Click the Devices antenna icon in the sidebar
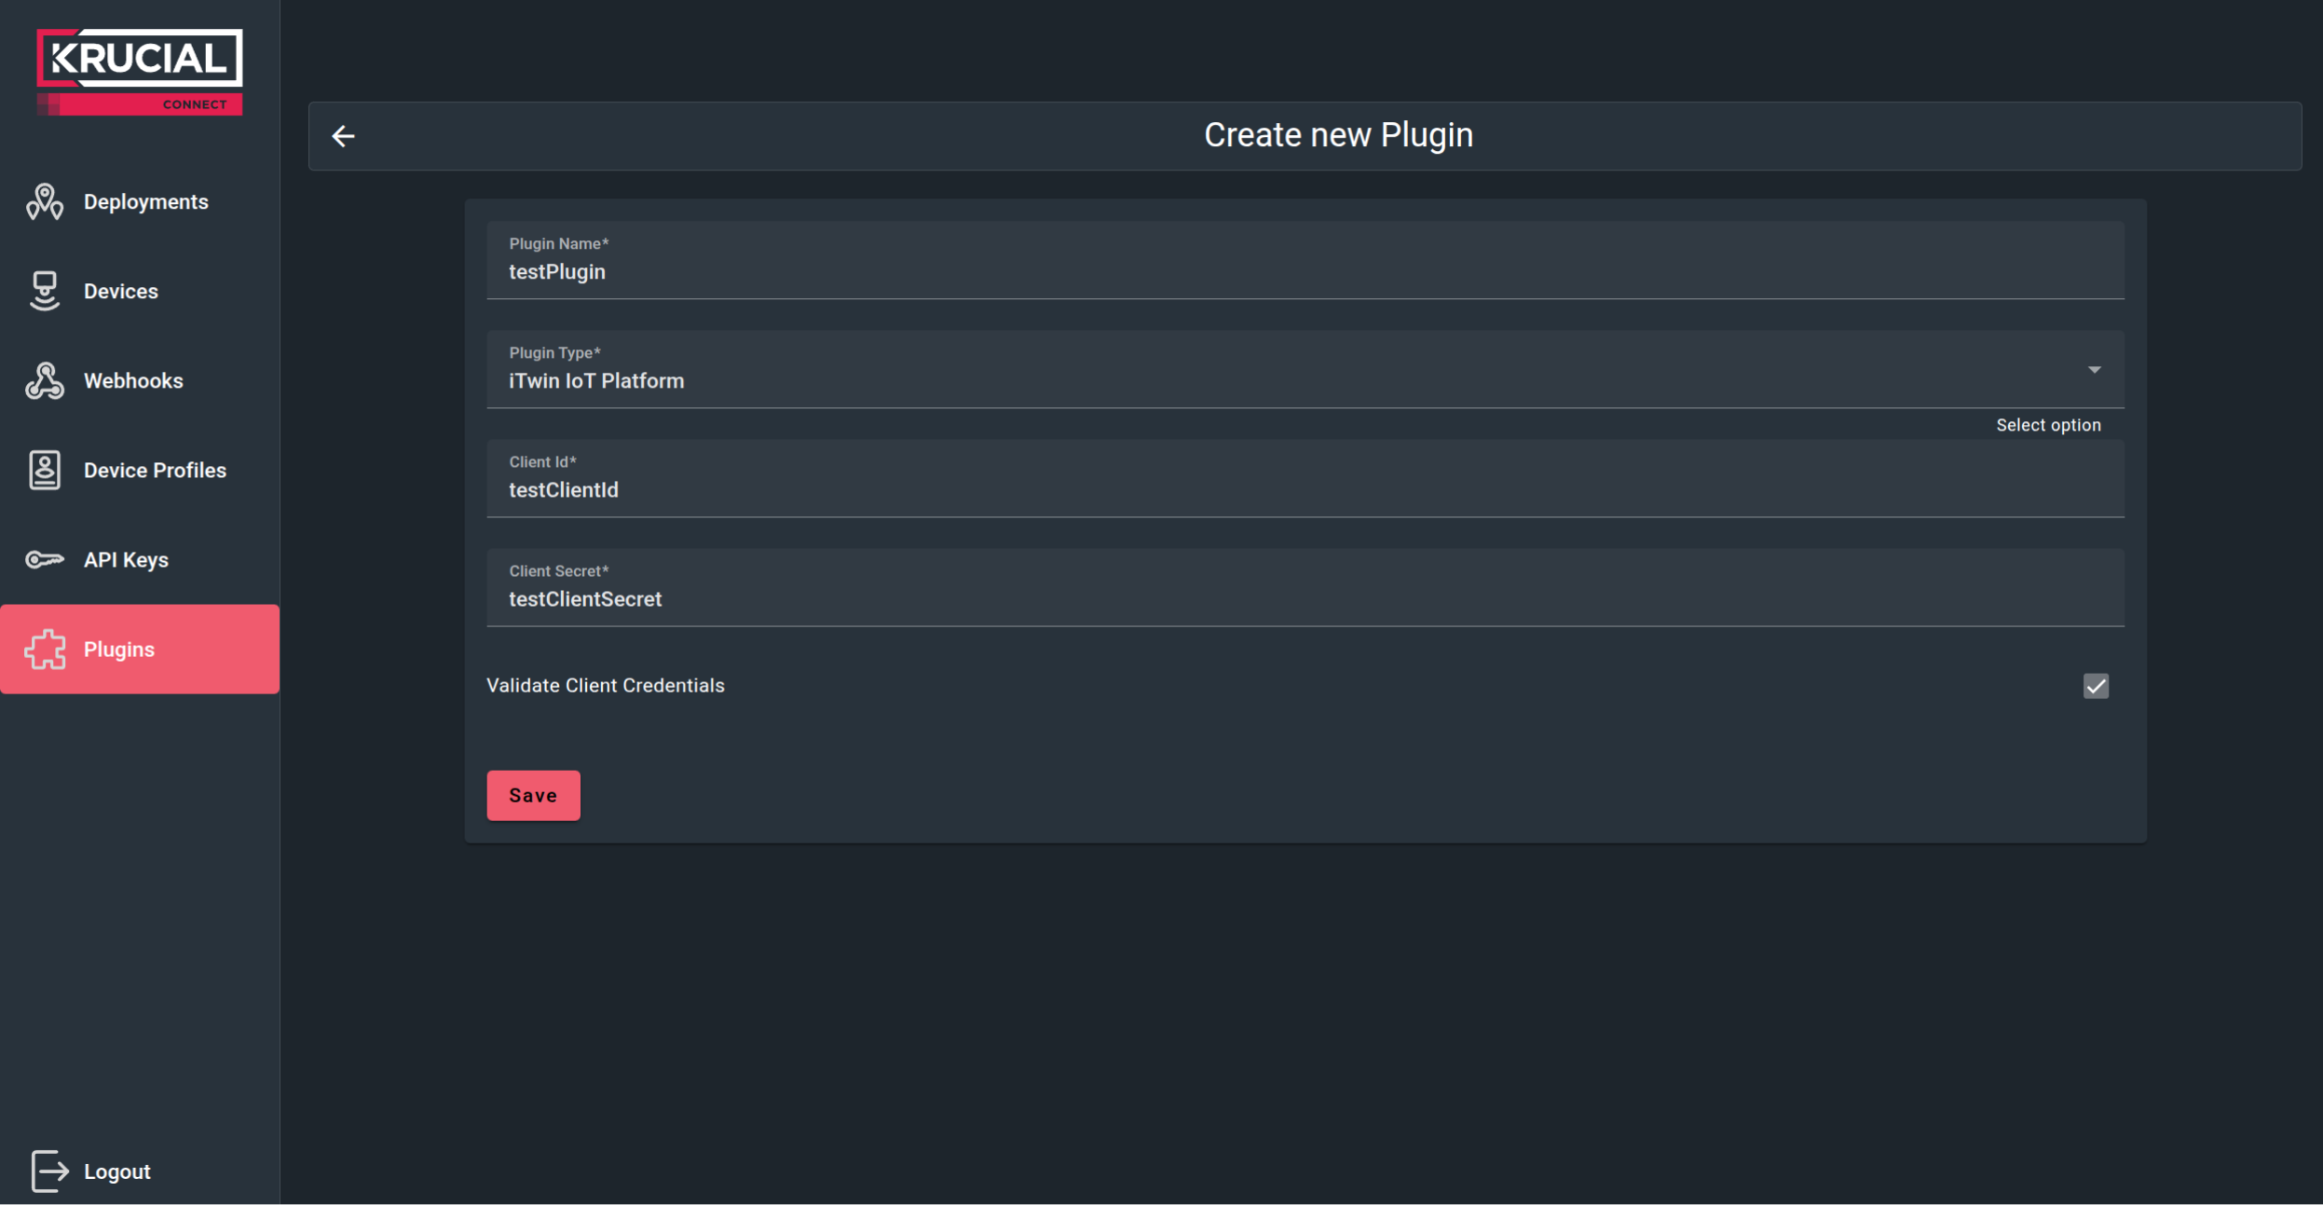Image resolution: width=2323 pixels, height=1205 pixels. pos(44,291)
